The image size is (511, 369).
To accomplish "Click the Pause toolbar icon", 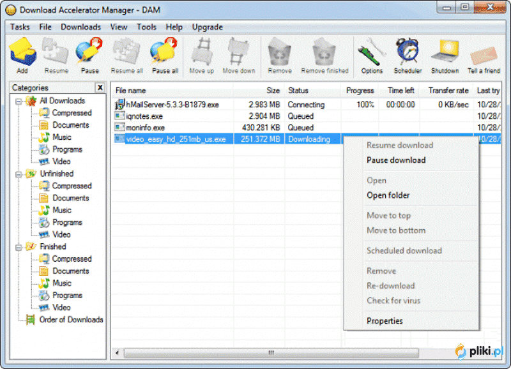I will [x=89, y=56].
